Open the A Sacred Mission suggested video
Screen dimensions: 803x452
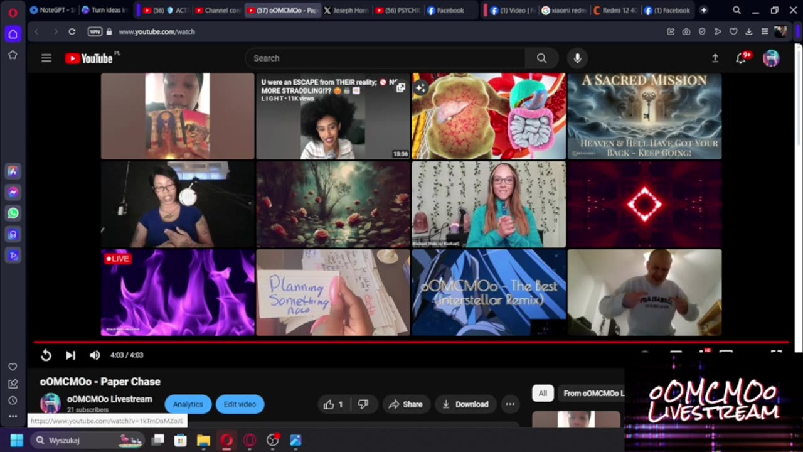644,116
